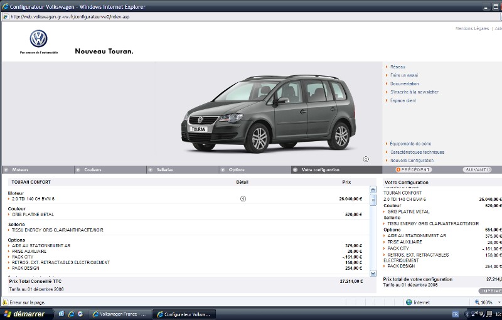Click RETROS. EXT. RETRACTABLES ELECTRIQUEMENT in main list
The width and height of the screenshot is (502, 320).
pos(60,262)
